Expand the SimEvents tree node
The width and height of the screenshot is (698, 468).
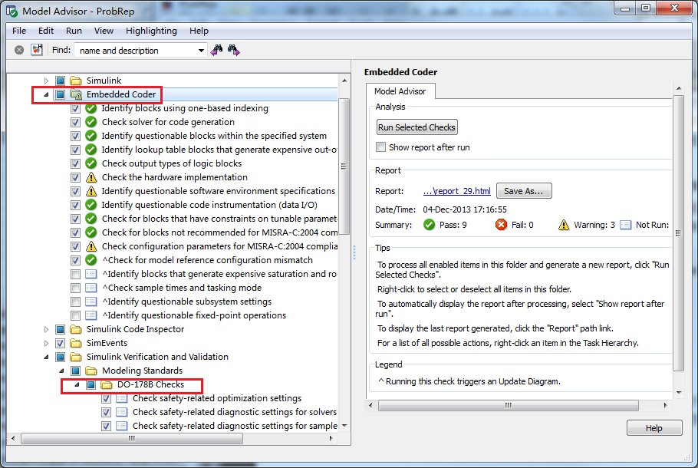pyautogui.click(x=46, y=343)
